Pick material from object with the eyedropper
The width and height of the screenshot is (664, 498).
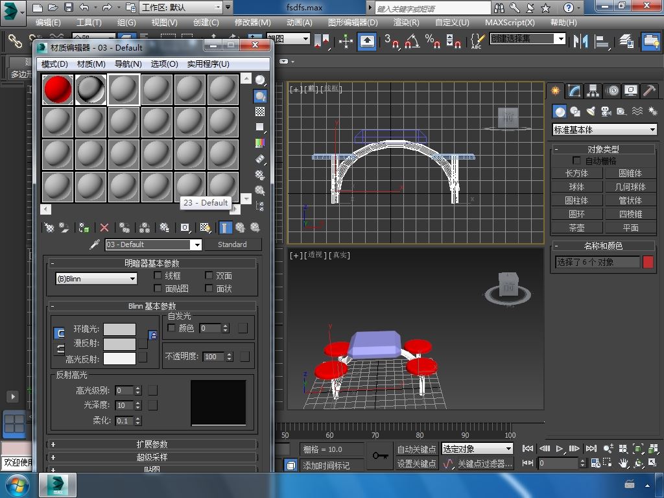click(94, 244)
